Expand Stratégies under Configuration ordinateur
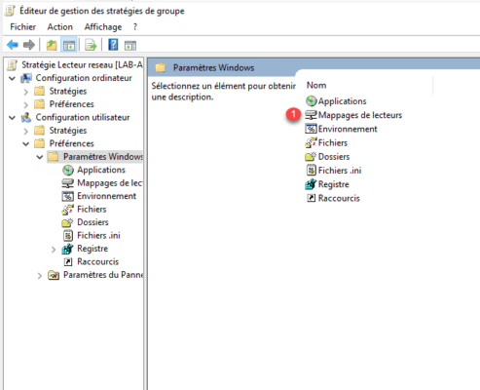The height and width of the screenshot is (390, 480). (26, 92)
